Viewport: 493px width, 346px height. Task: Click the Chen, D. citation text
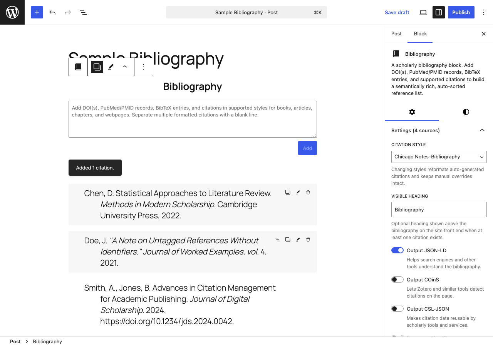(178, 204)
